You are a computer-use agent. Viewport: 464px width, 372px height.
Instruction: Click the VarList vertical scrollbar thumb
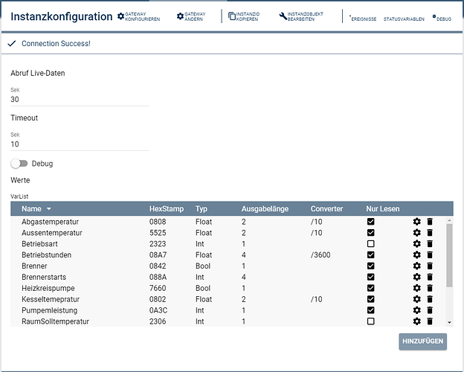(449, 255)
